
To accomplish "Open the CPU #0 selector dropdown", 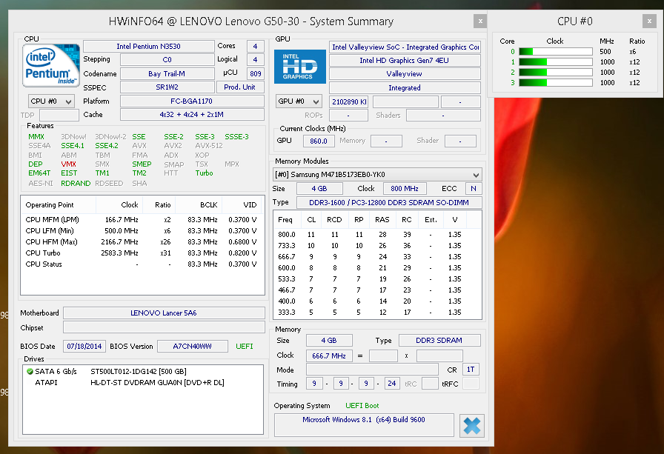I will [x=51, y=101].
